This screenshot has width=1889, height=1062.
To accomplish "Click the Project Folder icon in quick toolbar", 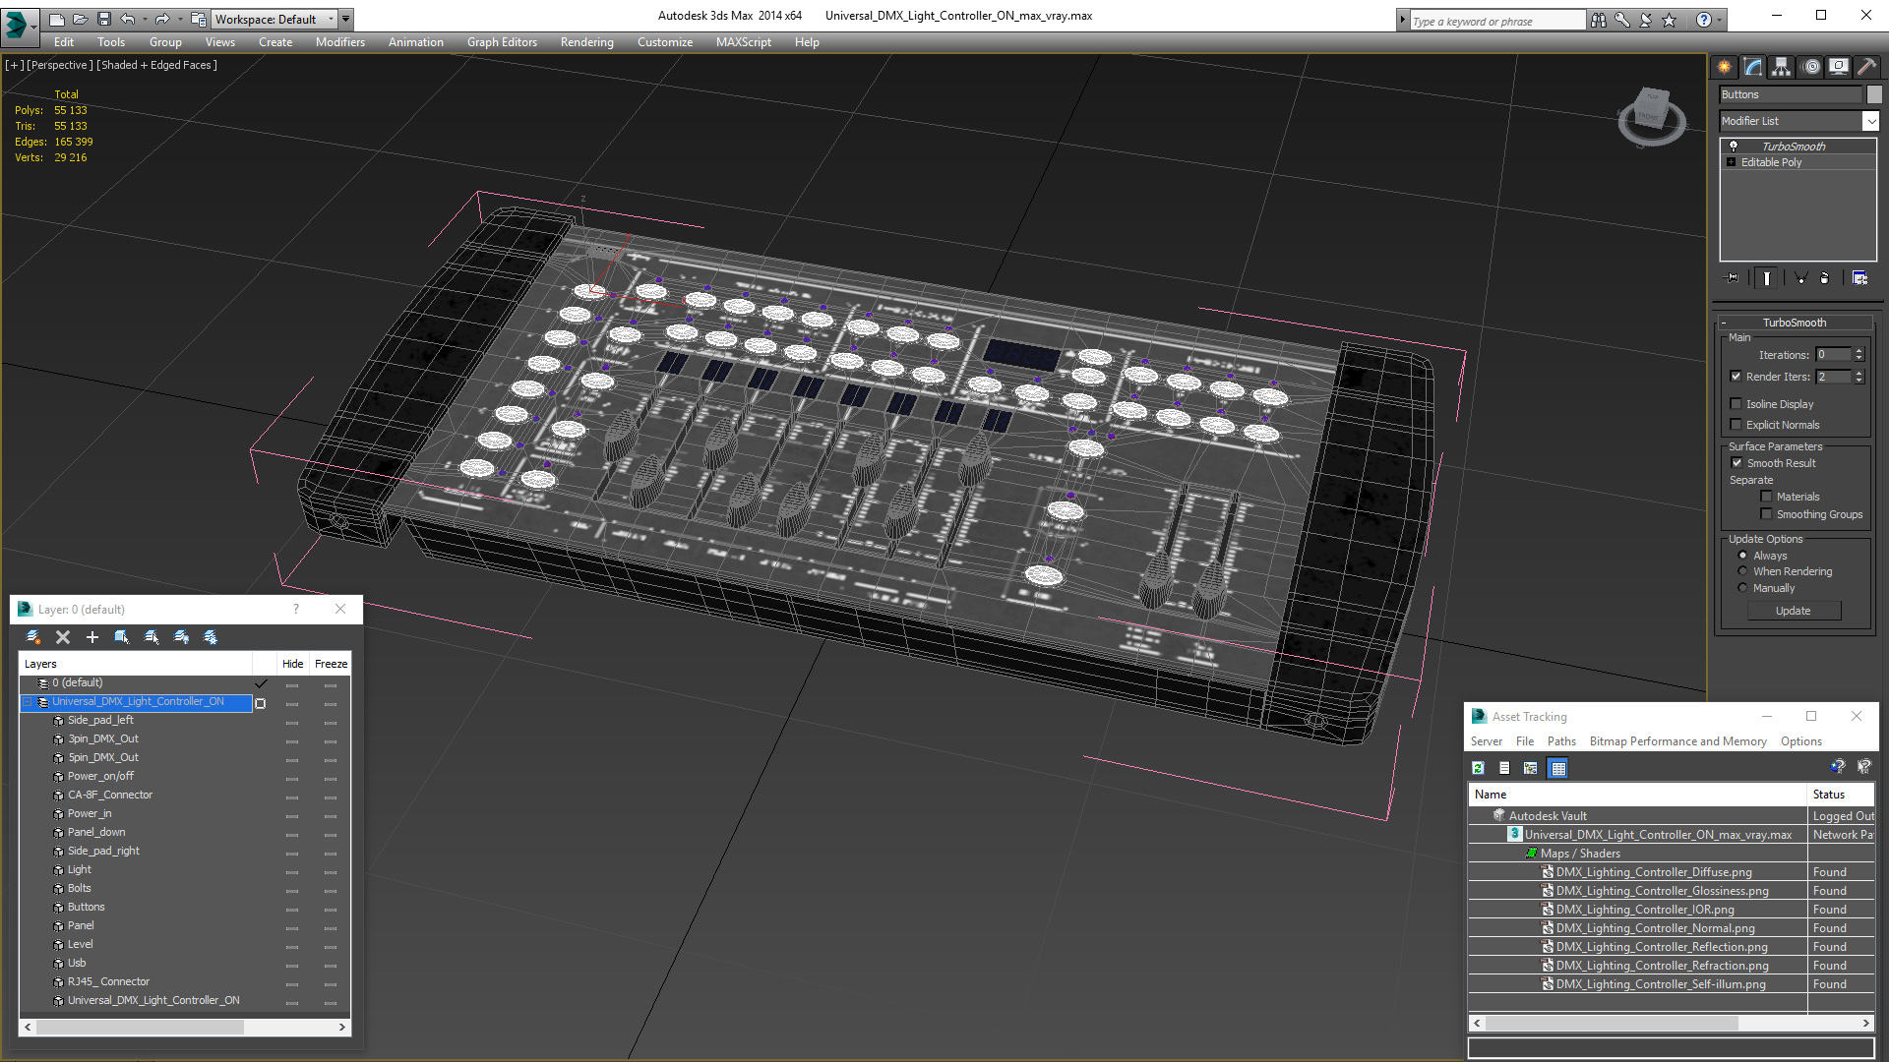I will [x=199, y=19].
